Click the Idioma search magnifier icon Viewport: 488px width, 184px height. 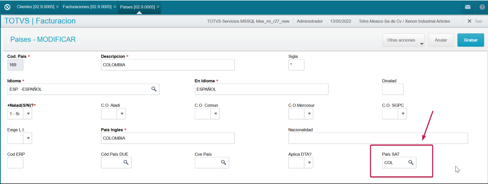[154, 89]
